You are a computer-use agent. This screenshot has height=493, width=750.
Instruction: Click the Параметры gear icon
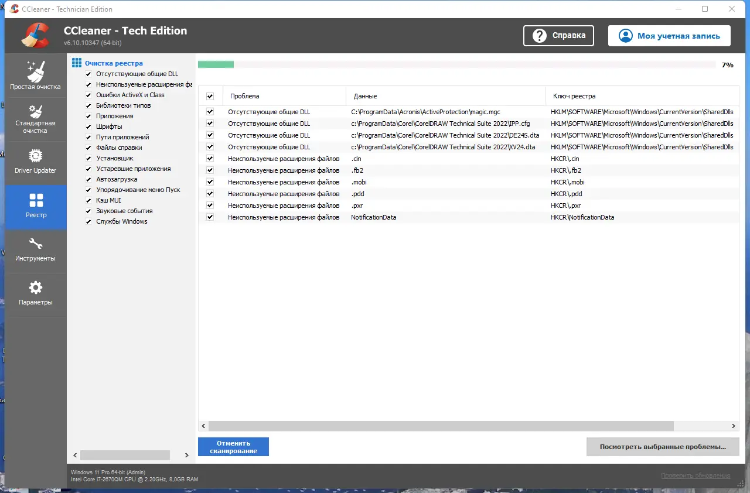click(35, 287)
